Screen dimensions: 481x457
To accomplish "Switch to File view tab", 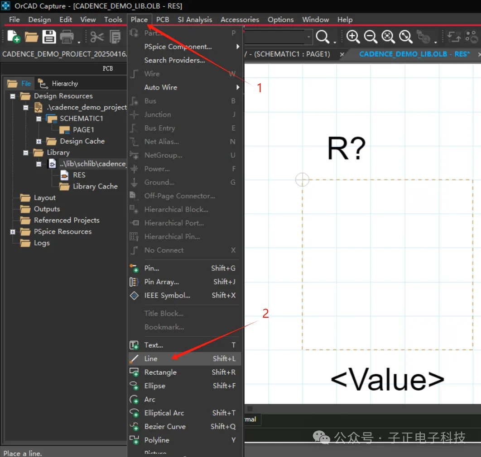I will (19, 84).
